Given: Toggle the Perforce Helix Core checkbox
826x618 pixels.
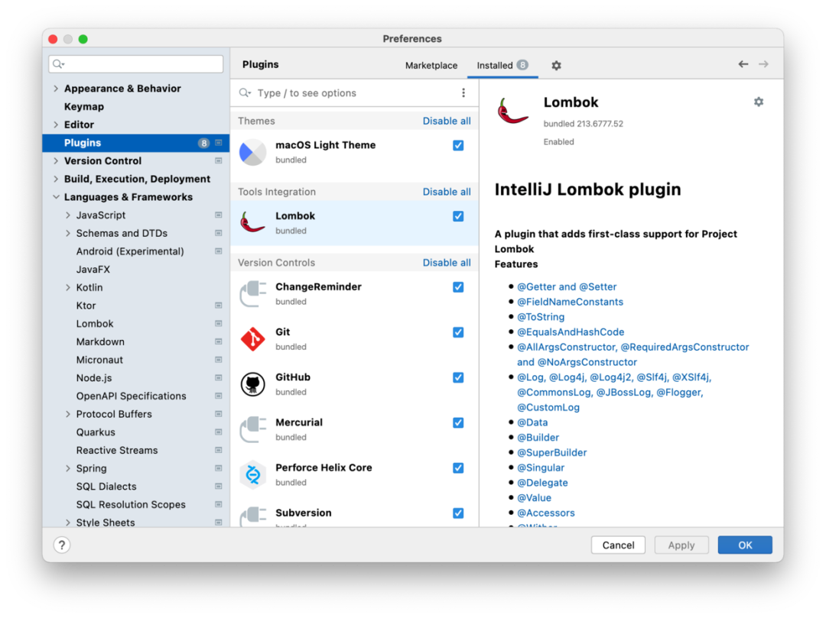Looking at the screenshot, I should pos(458,468).
